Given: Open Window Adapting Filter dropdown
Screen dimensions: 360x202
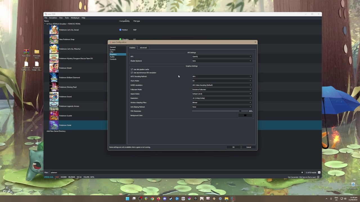Looking at the screenshot, I should pyautogui.click(x=222, y=102).
